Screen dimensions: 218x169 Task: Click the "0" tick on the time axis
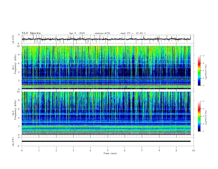(x=22, y=150)
